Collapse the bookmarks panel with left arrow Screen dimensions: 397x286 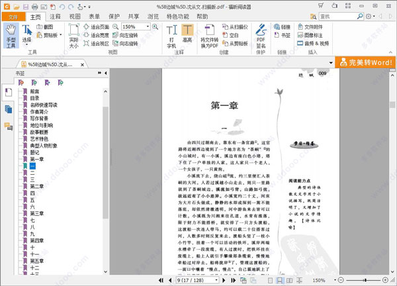click(106, 73)
